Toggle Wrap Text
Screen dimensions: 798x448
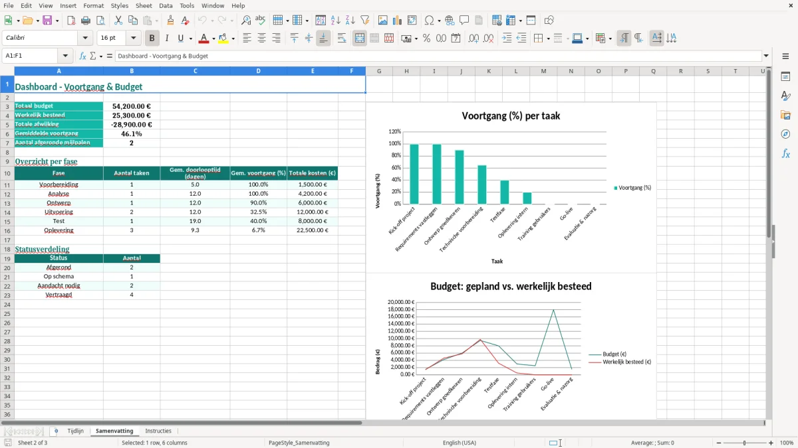341,38
